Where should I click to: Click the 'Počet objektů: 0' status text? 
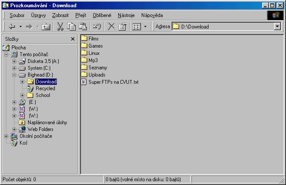click(19, 179)
